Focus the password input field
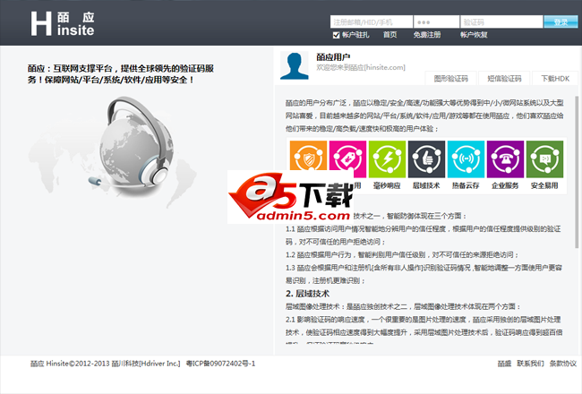The width and height of the screenshot is (582, 394). (x=436, y=21)
